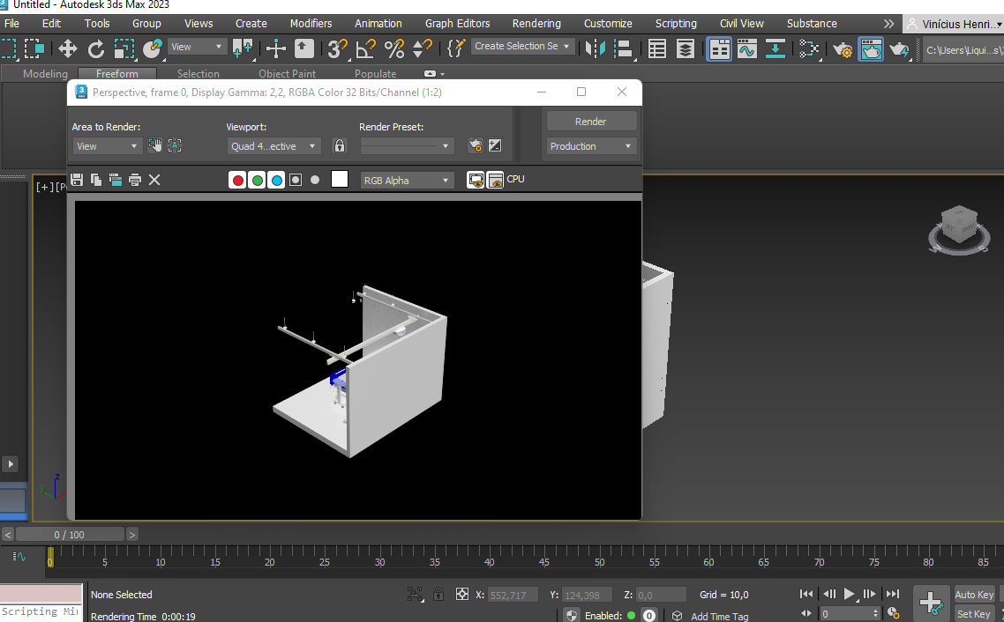Open the Scene Explorer toggle icon

[657, 48]
